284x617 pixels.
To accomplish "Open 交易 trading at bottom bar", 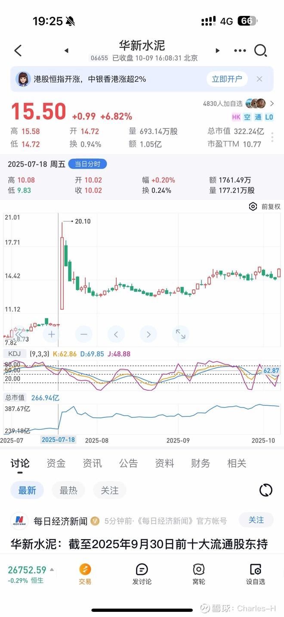I will tap(85, 574).
